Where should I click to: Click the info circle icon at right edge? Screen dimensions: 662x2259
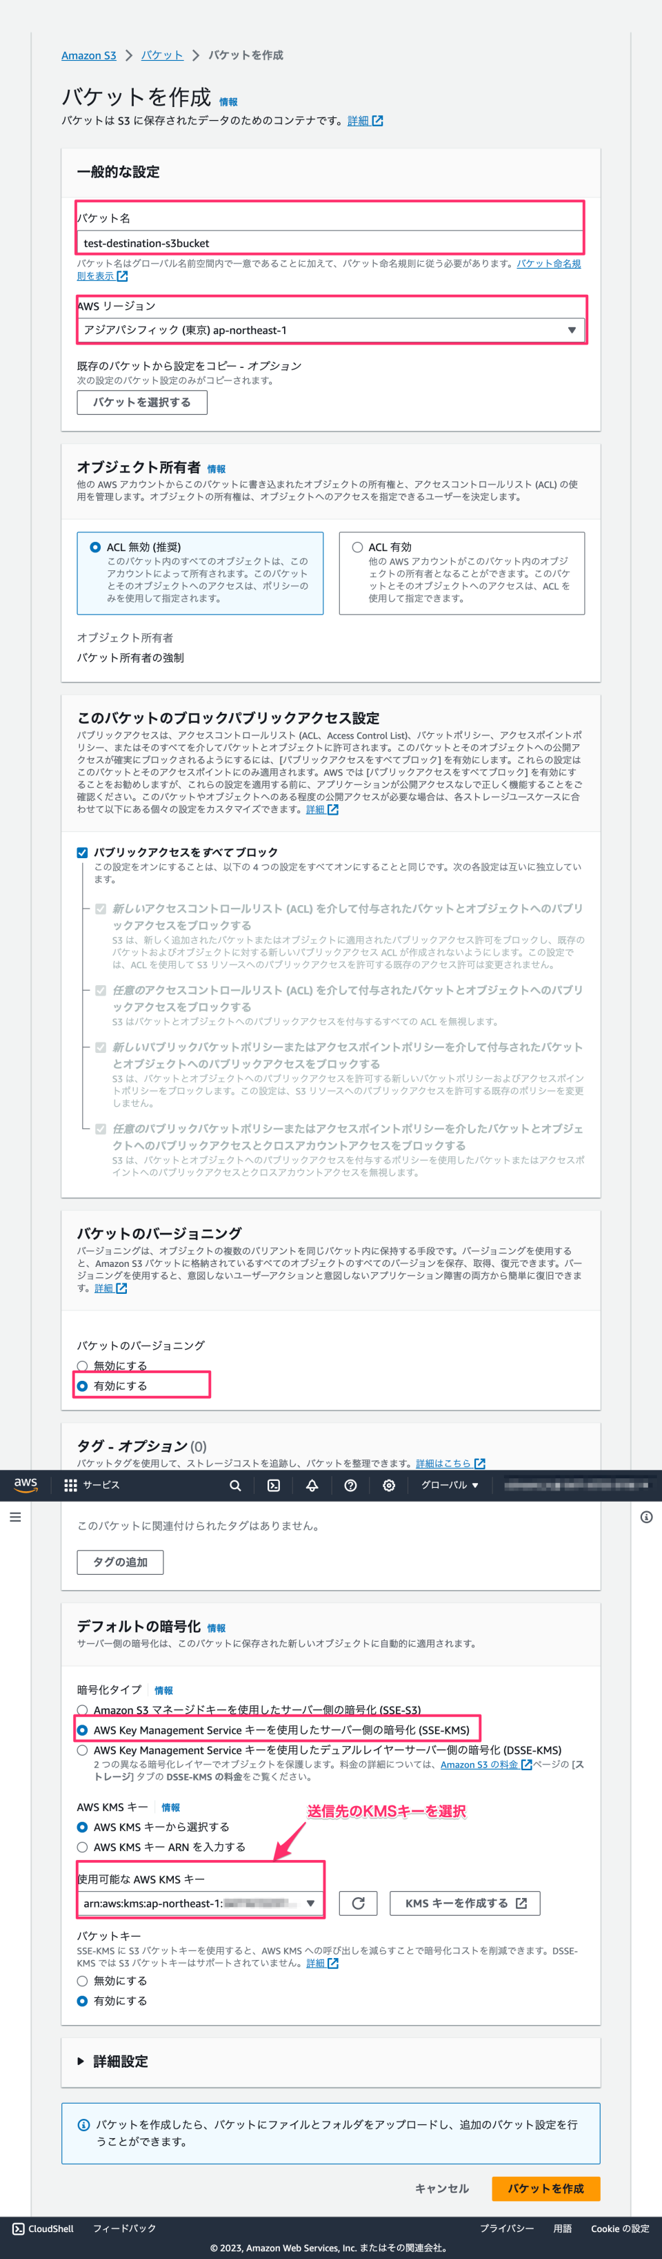tap(646, 1517)
